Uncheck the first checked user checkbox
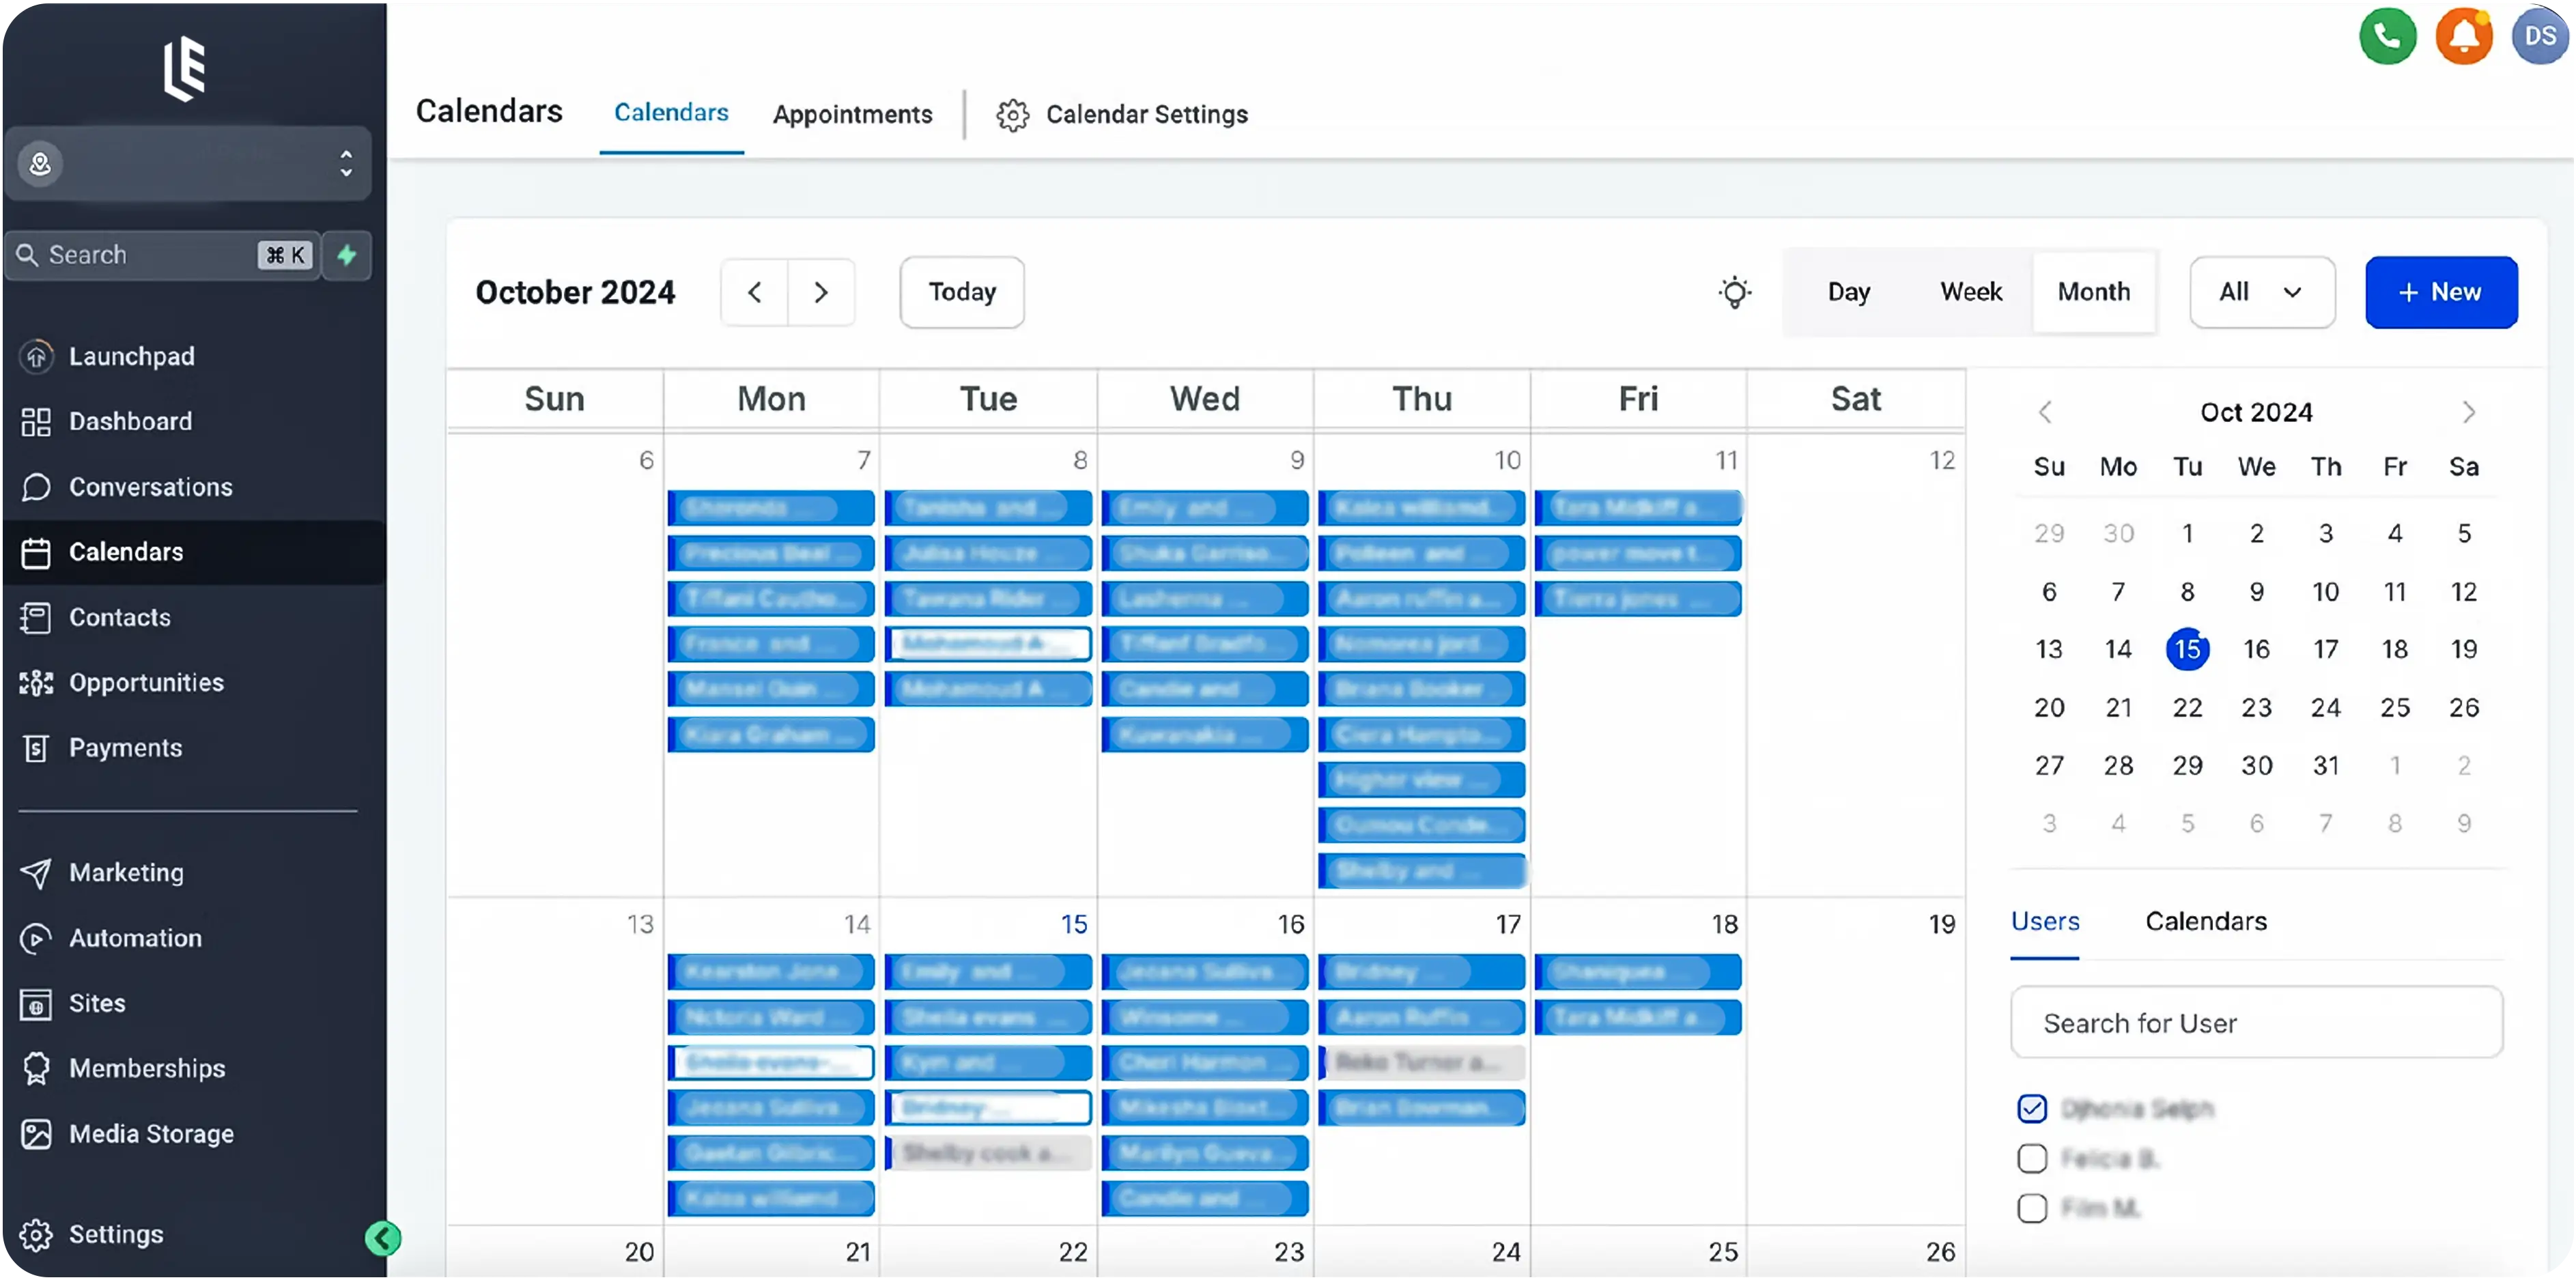Image resolution: width=2576 pixels, height=1280 pixels. coord(2032,1109)
